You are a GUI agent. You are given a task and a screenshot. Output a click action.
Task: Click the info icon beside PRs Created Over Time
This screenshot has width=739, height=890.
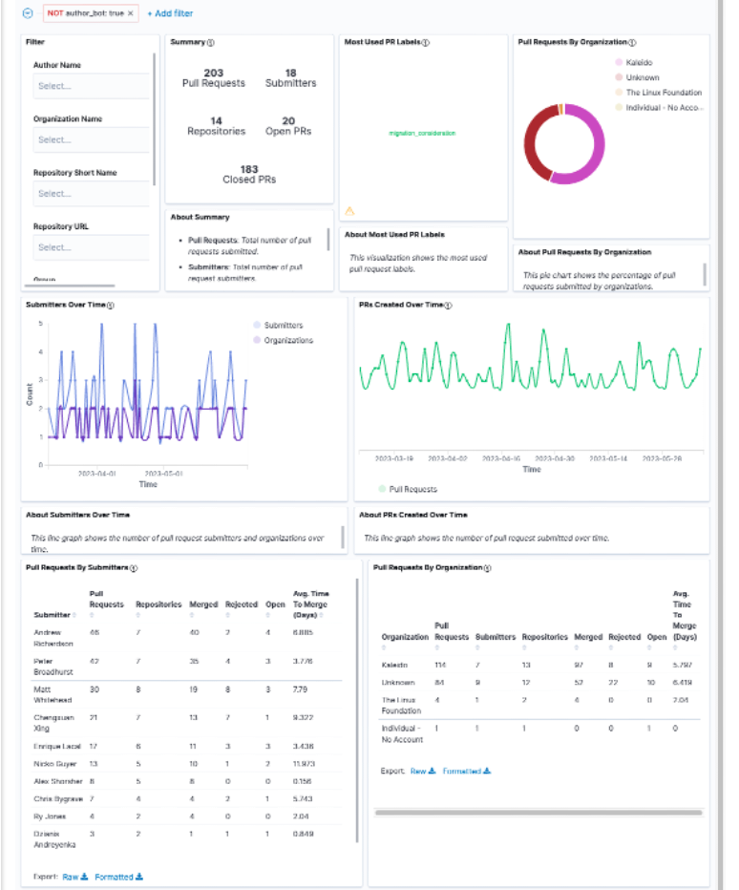[x=448, y=306]
